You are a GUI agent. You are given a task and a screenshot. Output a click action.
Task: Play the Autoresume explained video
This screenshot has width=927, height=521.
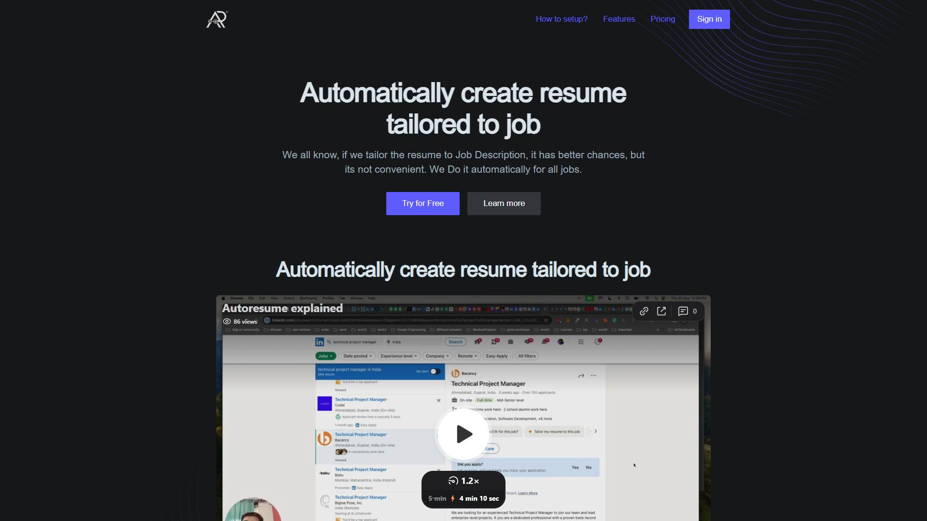click(x=463, y=434)
